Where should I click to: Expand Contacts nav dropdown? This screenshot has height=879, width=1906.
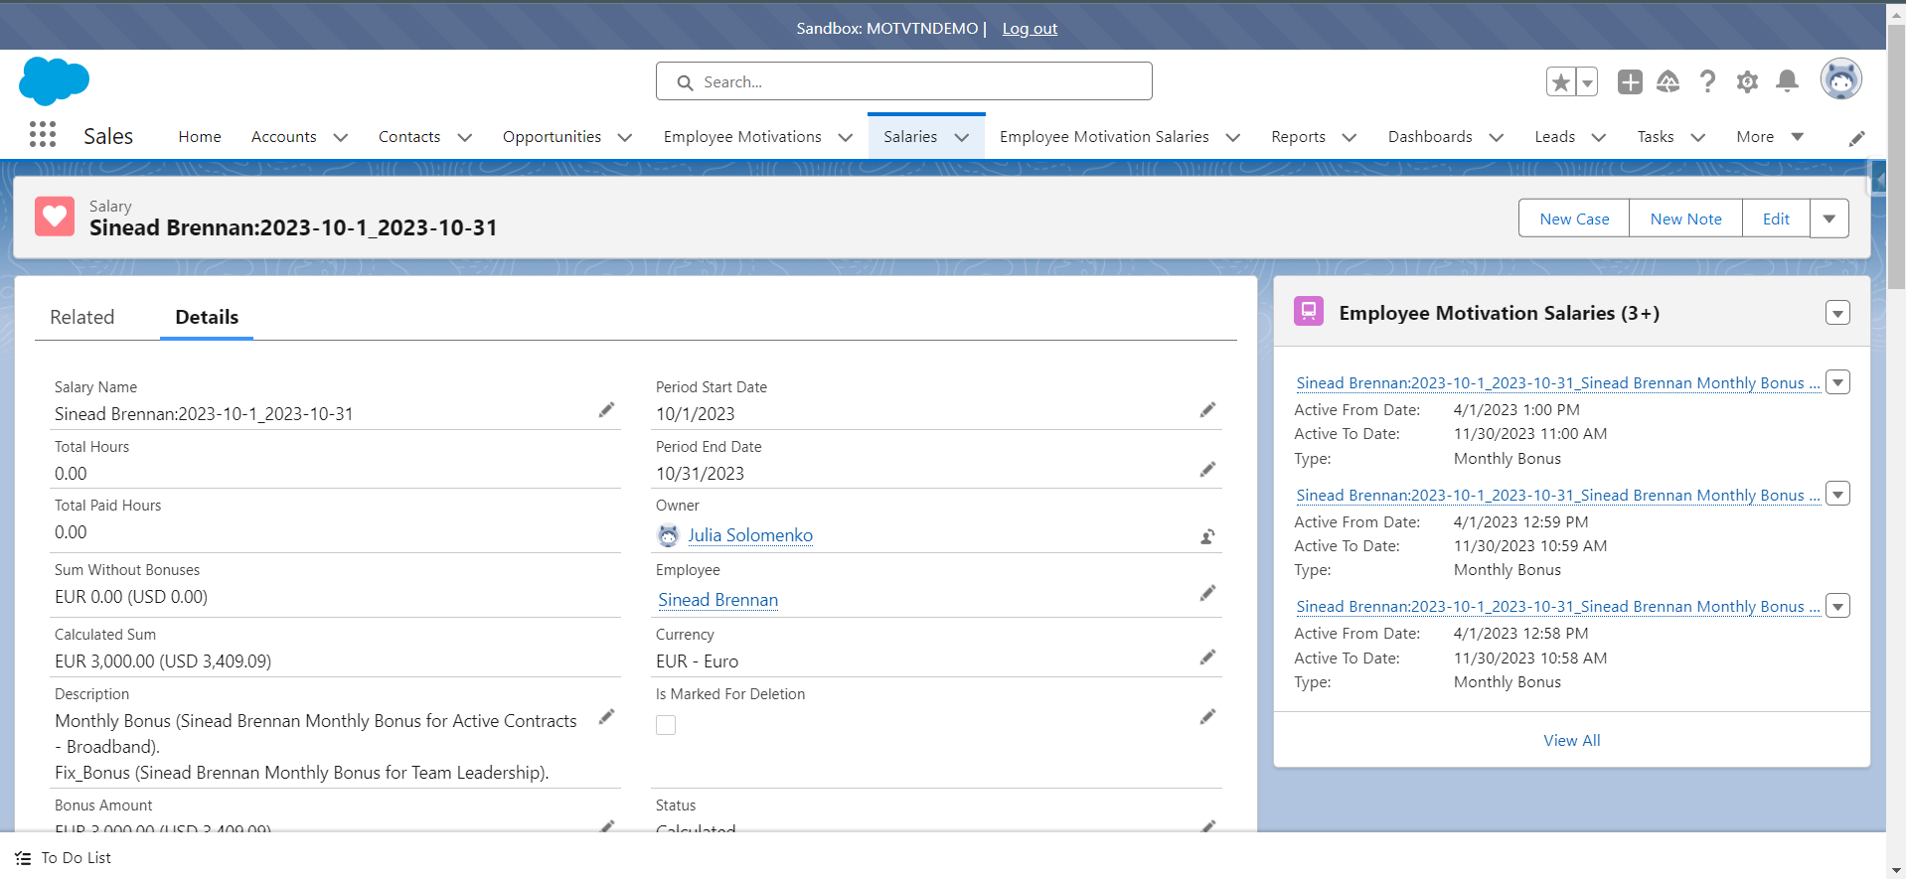click(x=464, y=137)
